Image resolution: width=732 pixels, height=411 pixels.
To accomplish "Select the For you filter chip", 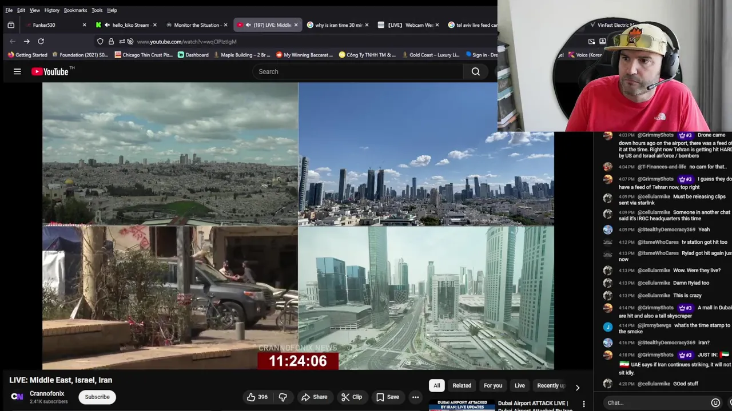I will tap(493, 385).
